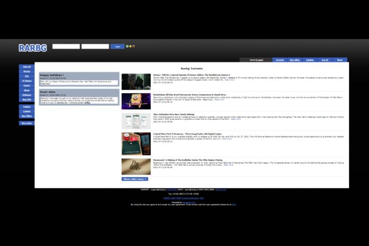Open The Offer article thumbnail
This screenshot has height=246, width=369.
click(x=136, y=167)
